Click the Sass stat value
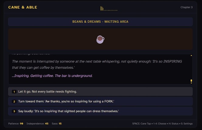The image size is (202, 130). (x=60, y=124)
